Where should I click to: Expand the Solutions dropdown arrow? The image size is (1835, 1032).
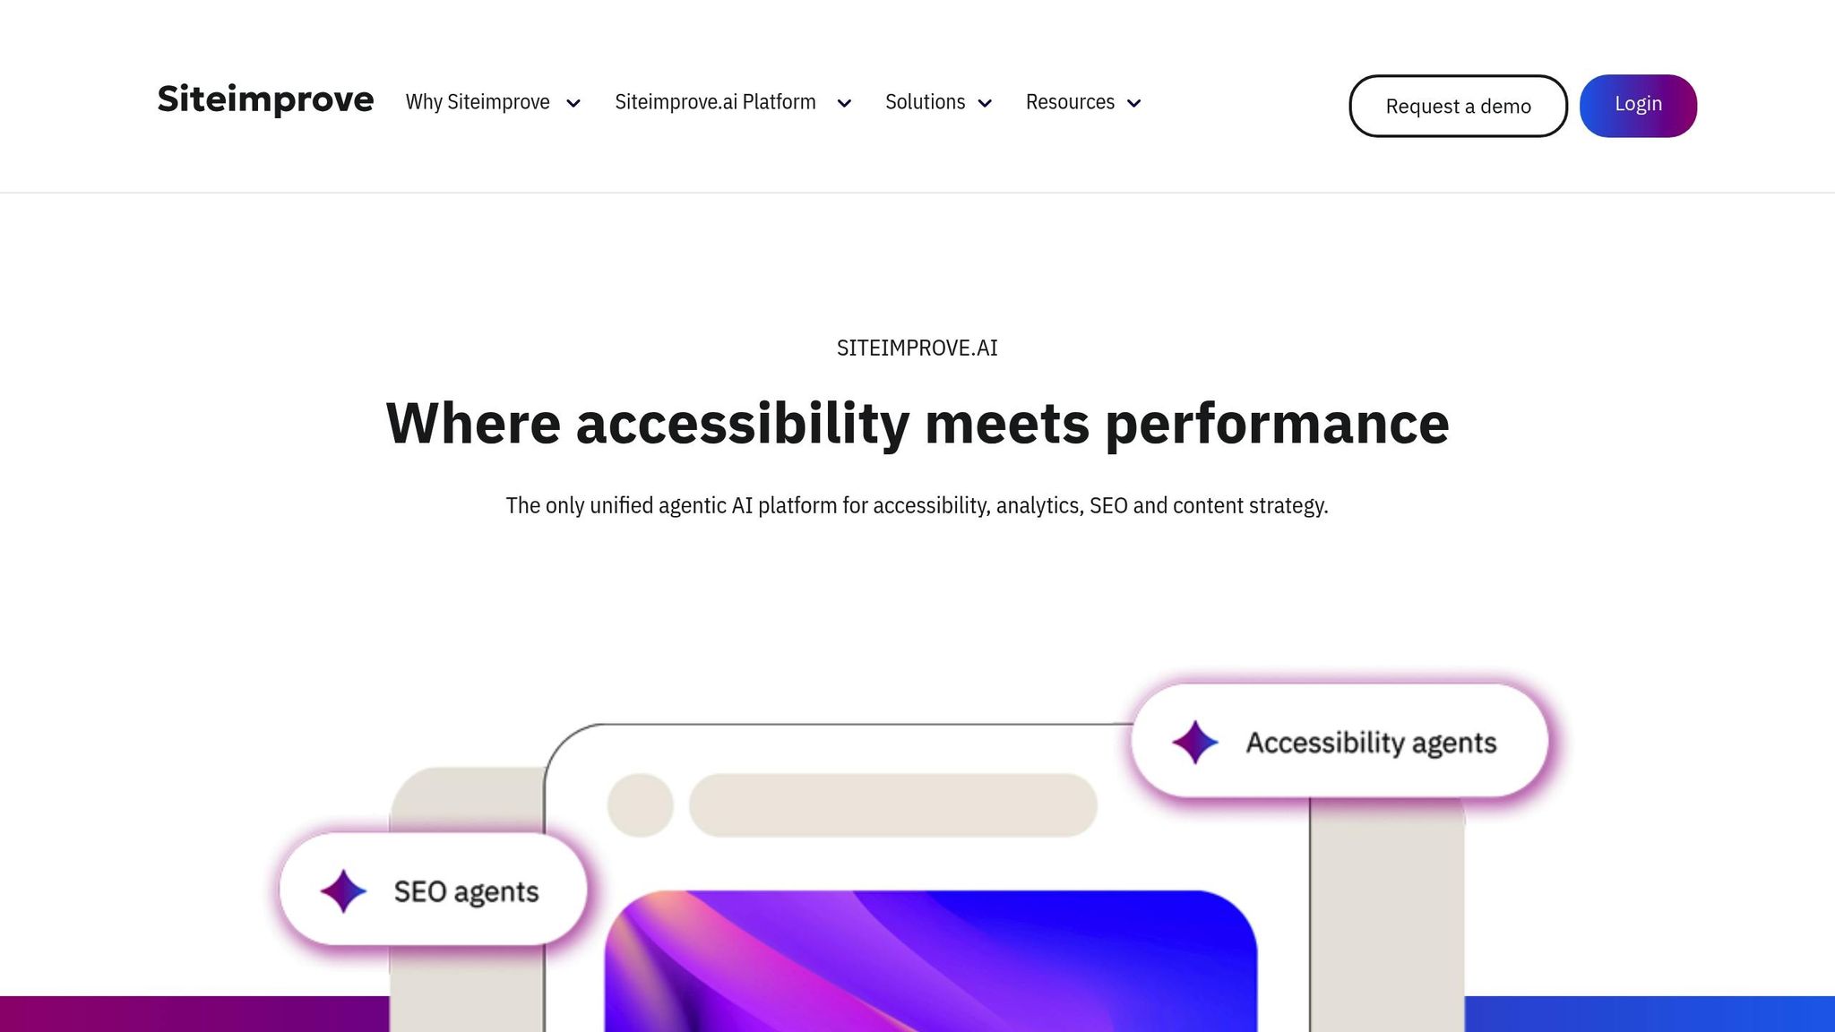pos(986,104)
